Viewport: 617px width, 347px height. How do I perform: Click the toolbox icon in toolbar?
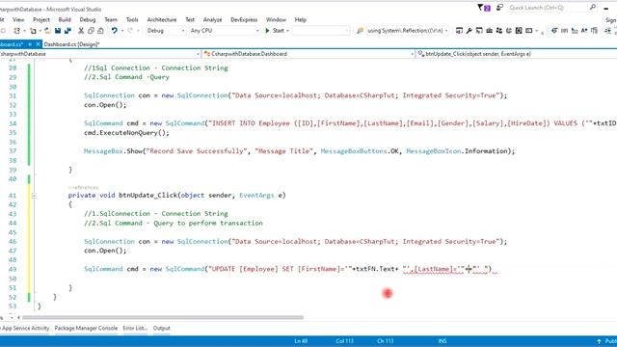coord(489,30)
